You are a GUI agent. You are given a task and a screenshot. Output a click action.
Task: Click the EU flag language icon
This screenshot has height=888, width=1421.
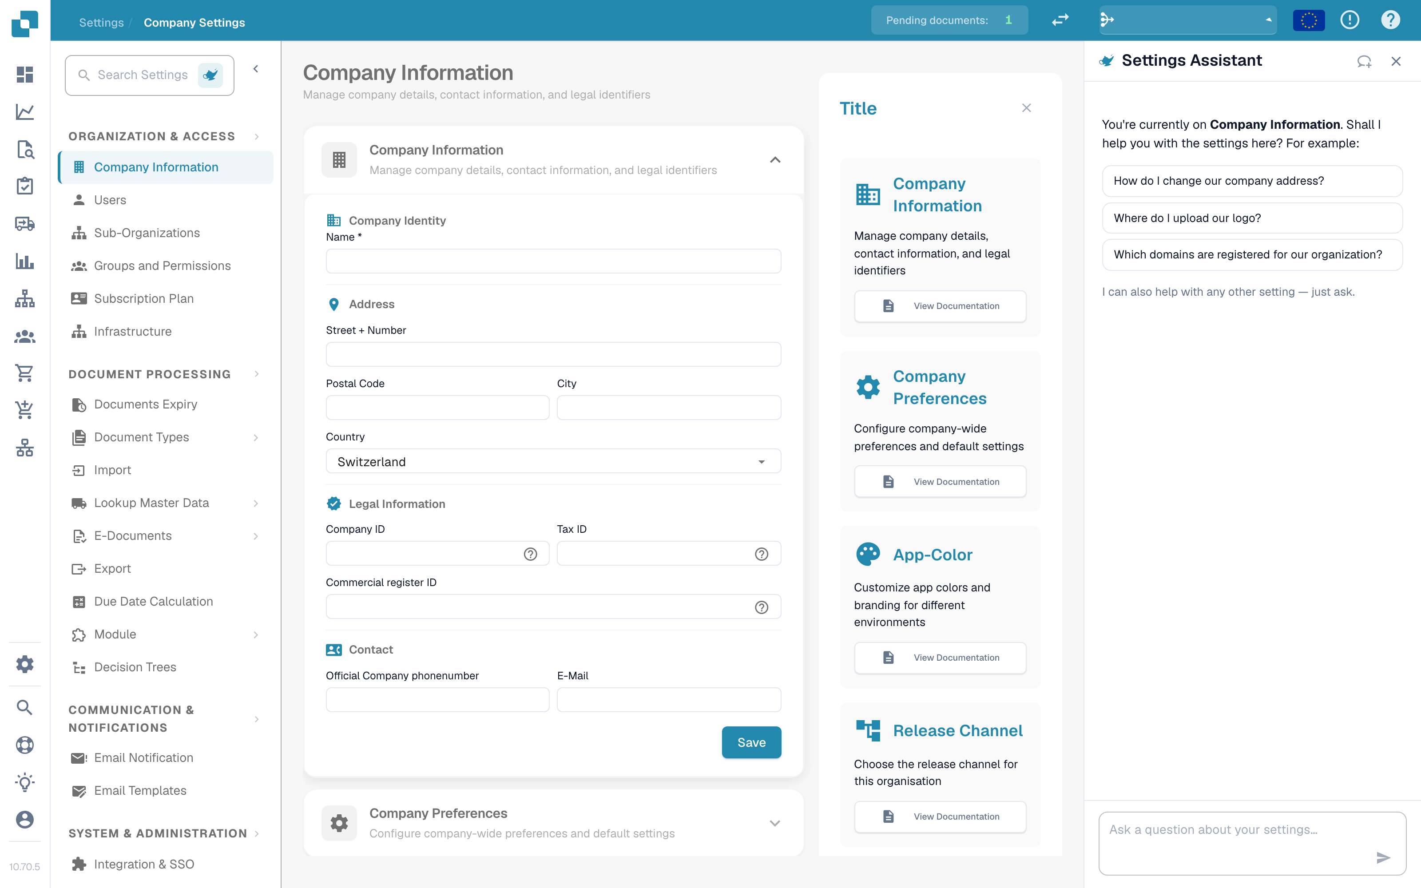click(1309, 20)
